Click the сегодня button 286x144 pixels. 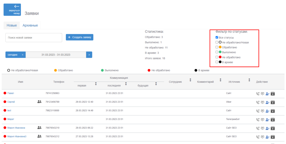coord(13,55)
